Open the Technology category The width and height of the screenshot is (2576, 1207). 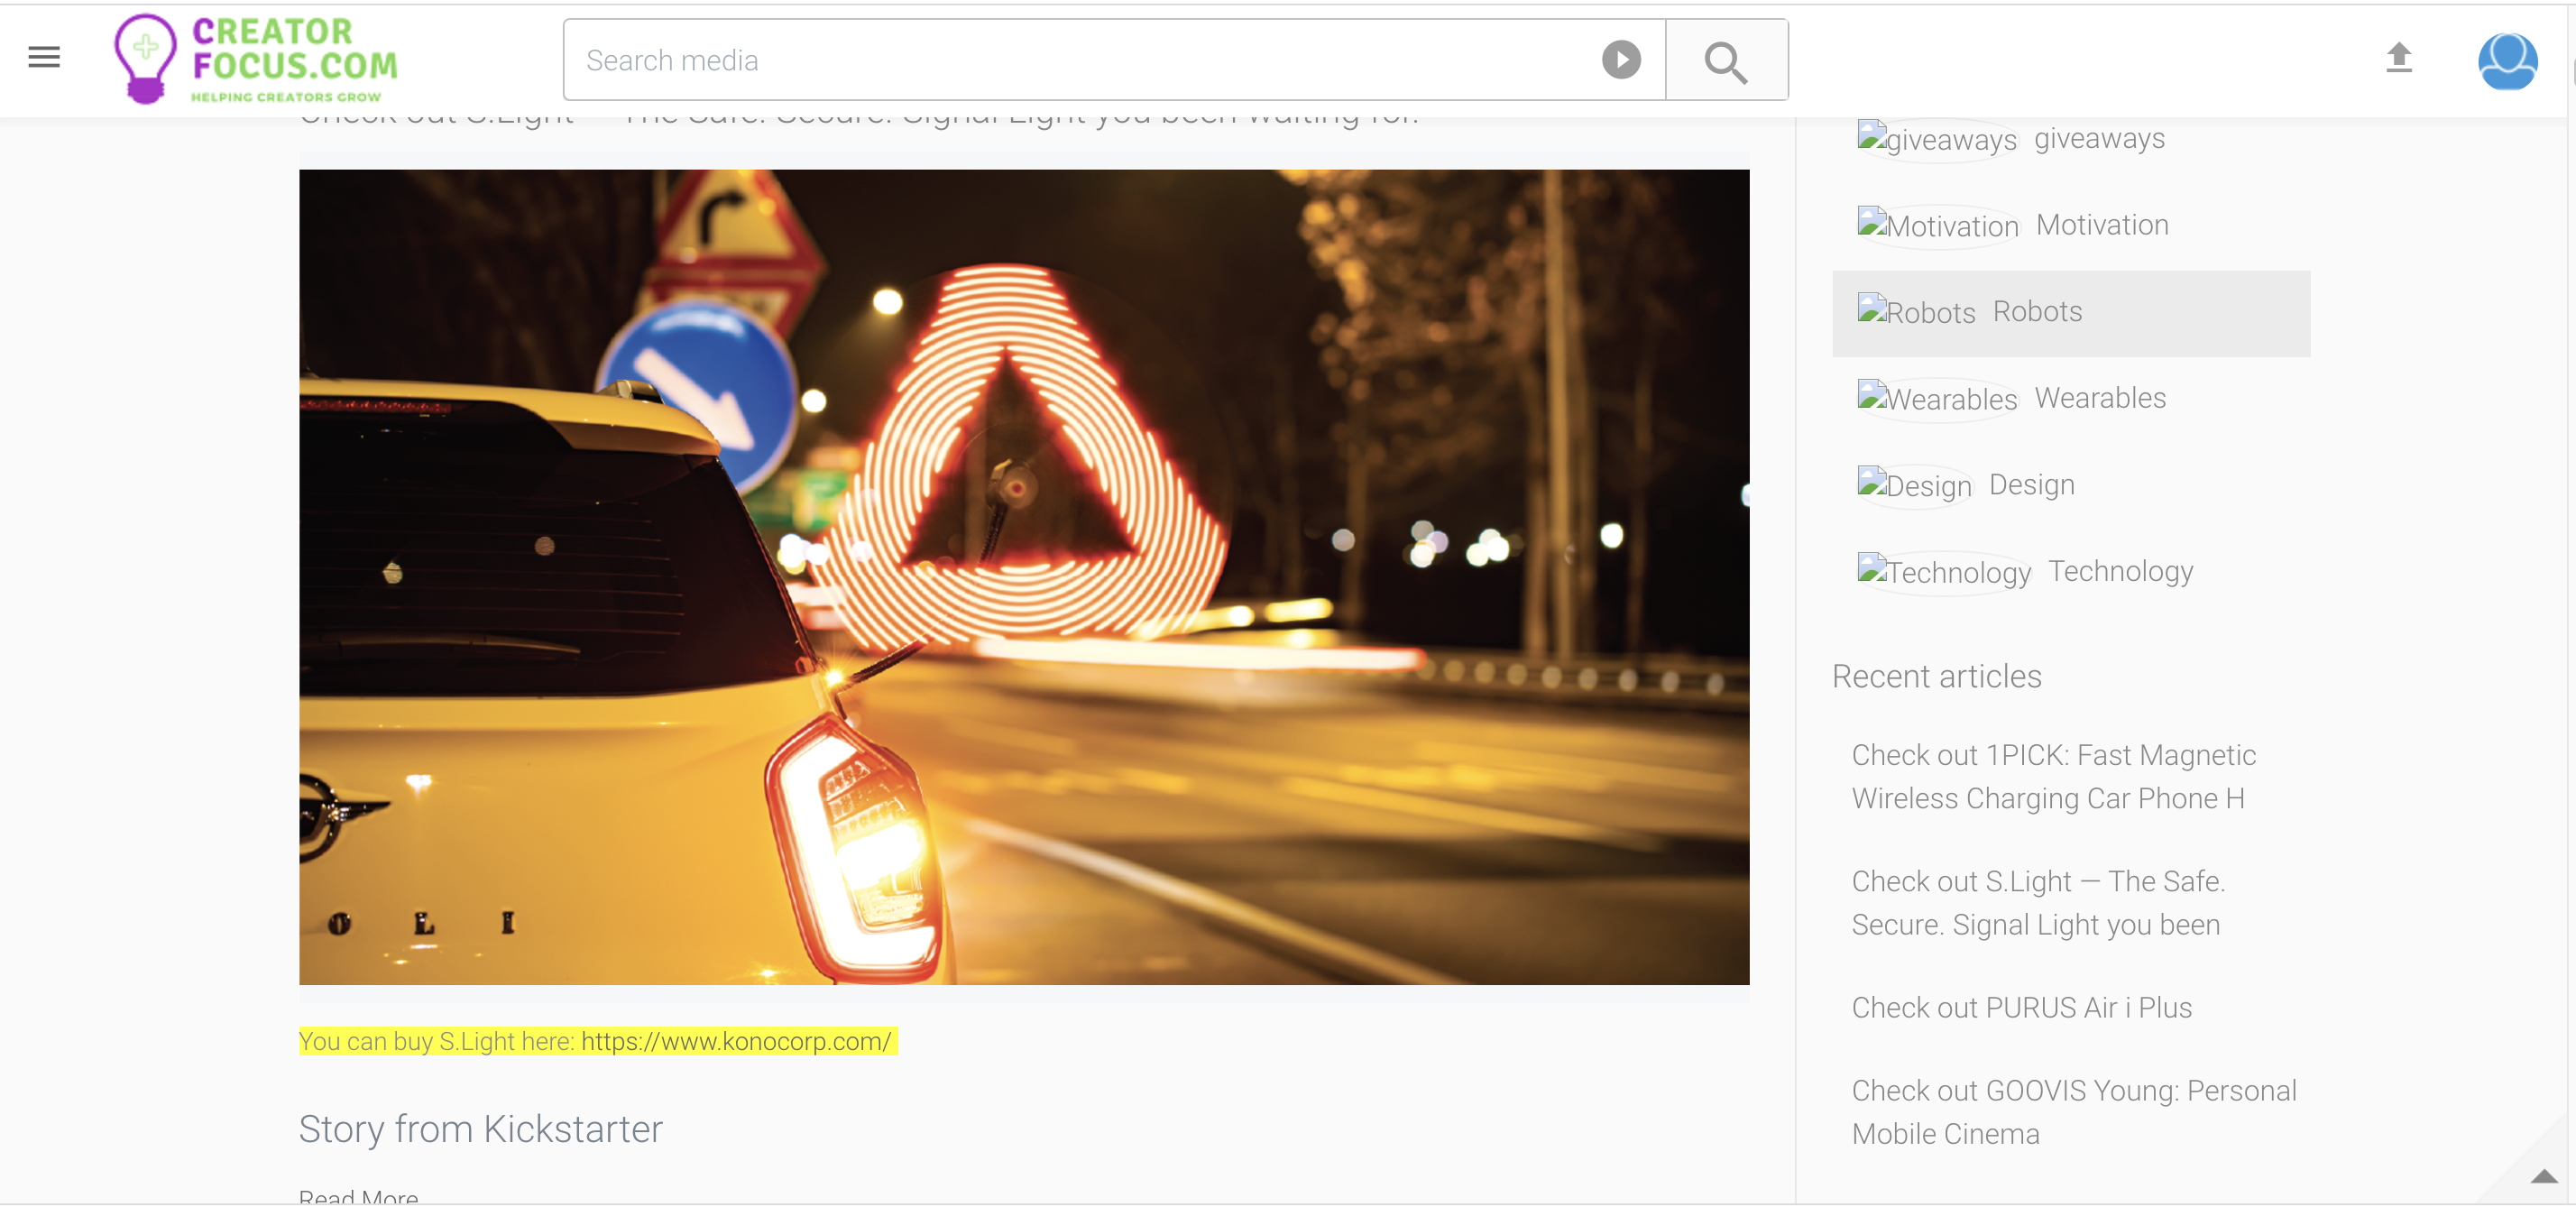pyautogui.click(x=2119, y=571)
